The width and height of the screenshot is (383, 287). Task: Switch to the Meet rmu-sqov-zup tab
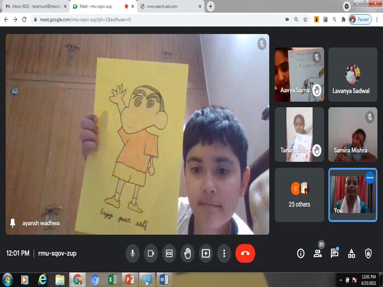103,7
